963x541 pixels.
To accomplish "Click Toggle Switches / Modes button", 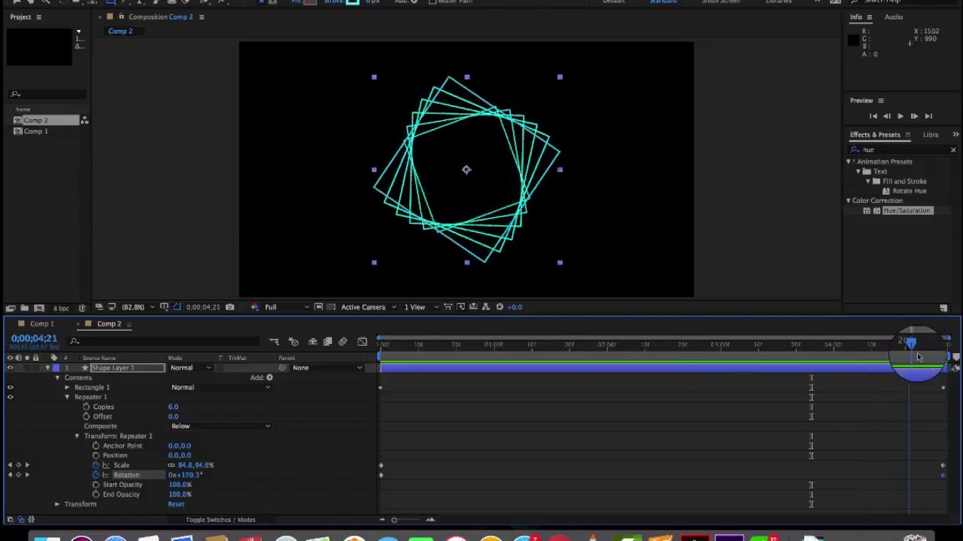I will pyautogui.click(x=220, y=520).
